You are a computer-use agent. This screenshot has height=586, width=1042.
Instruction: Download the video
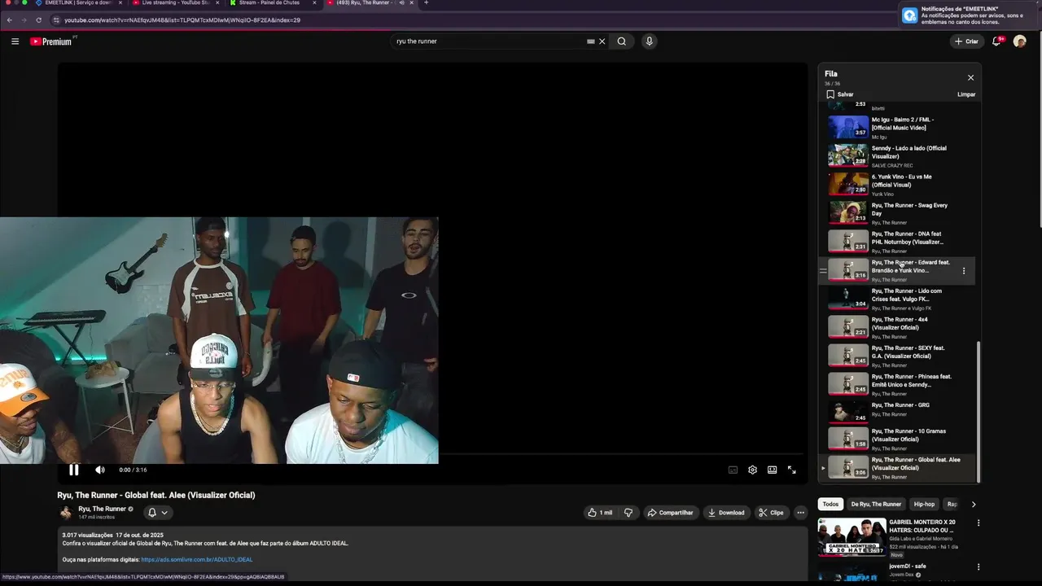click(726, 513)
